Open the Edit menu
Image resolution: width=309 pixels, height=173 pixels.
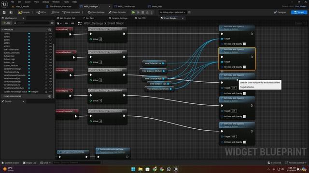19,2
